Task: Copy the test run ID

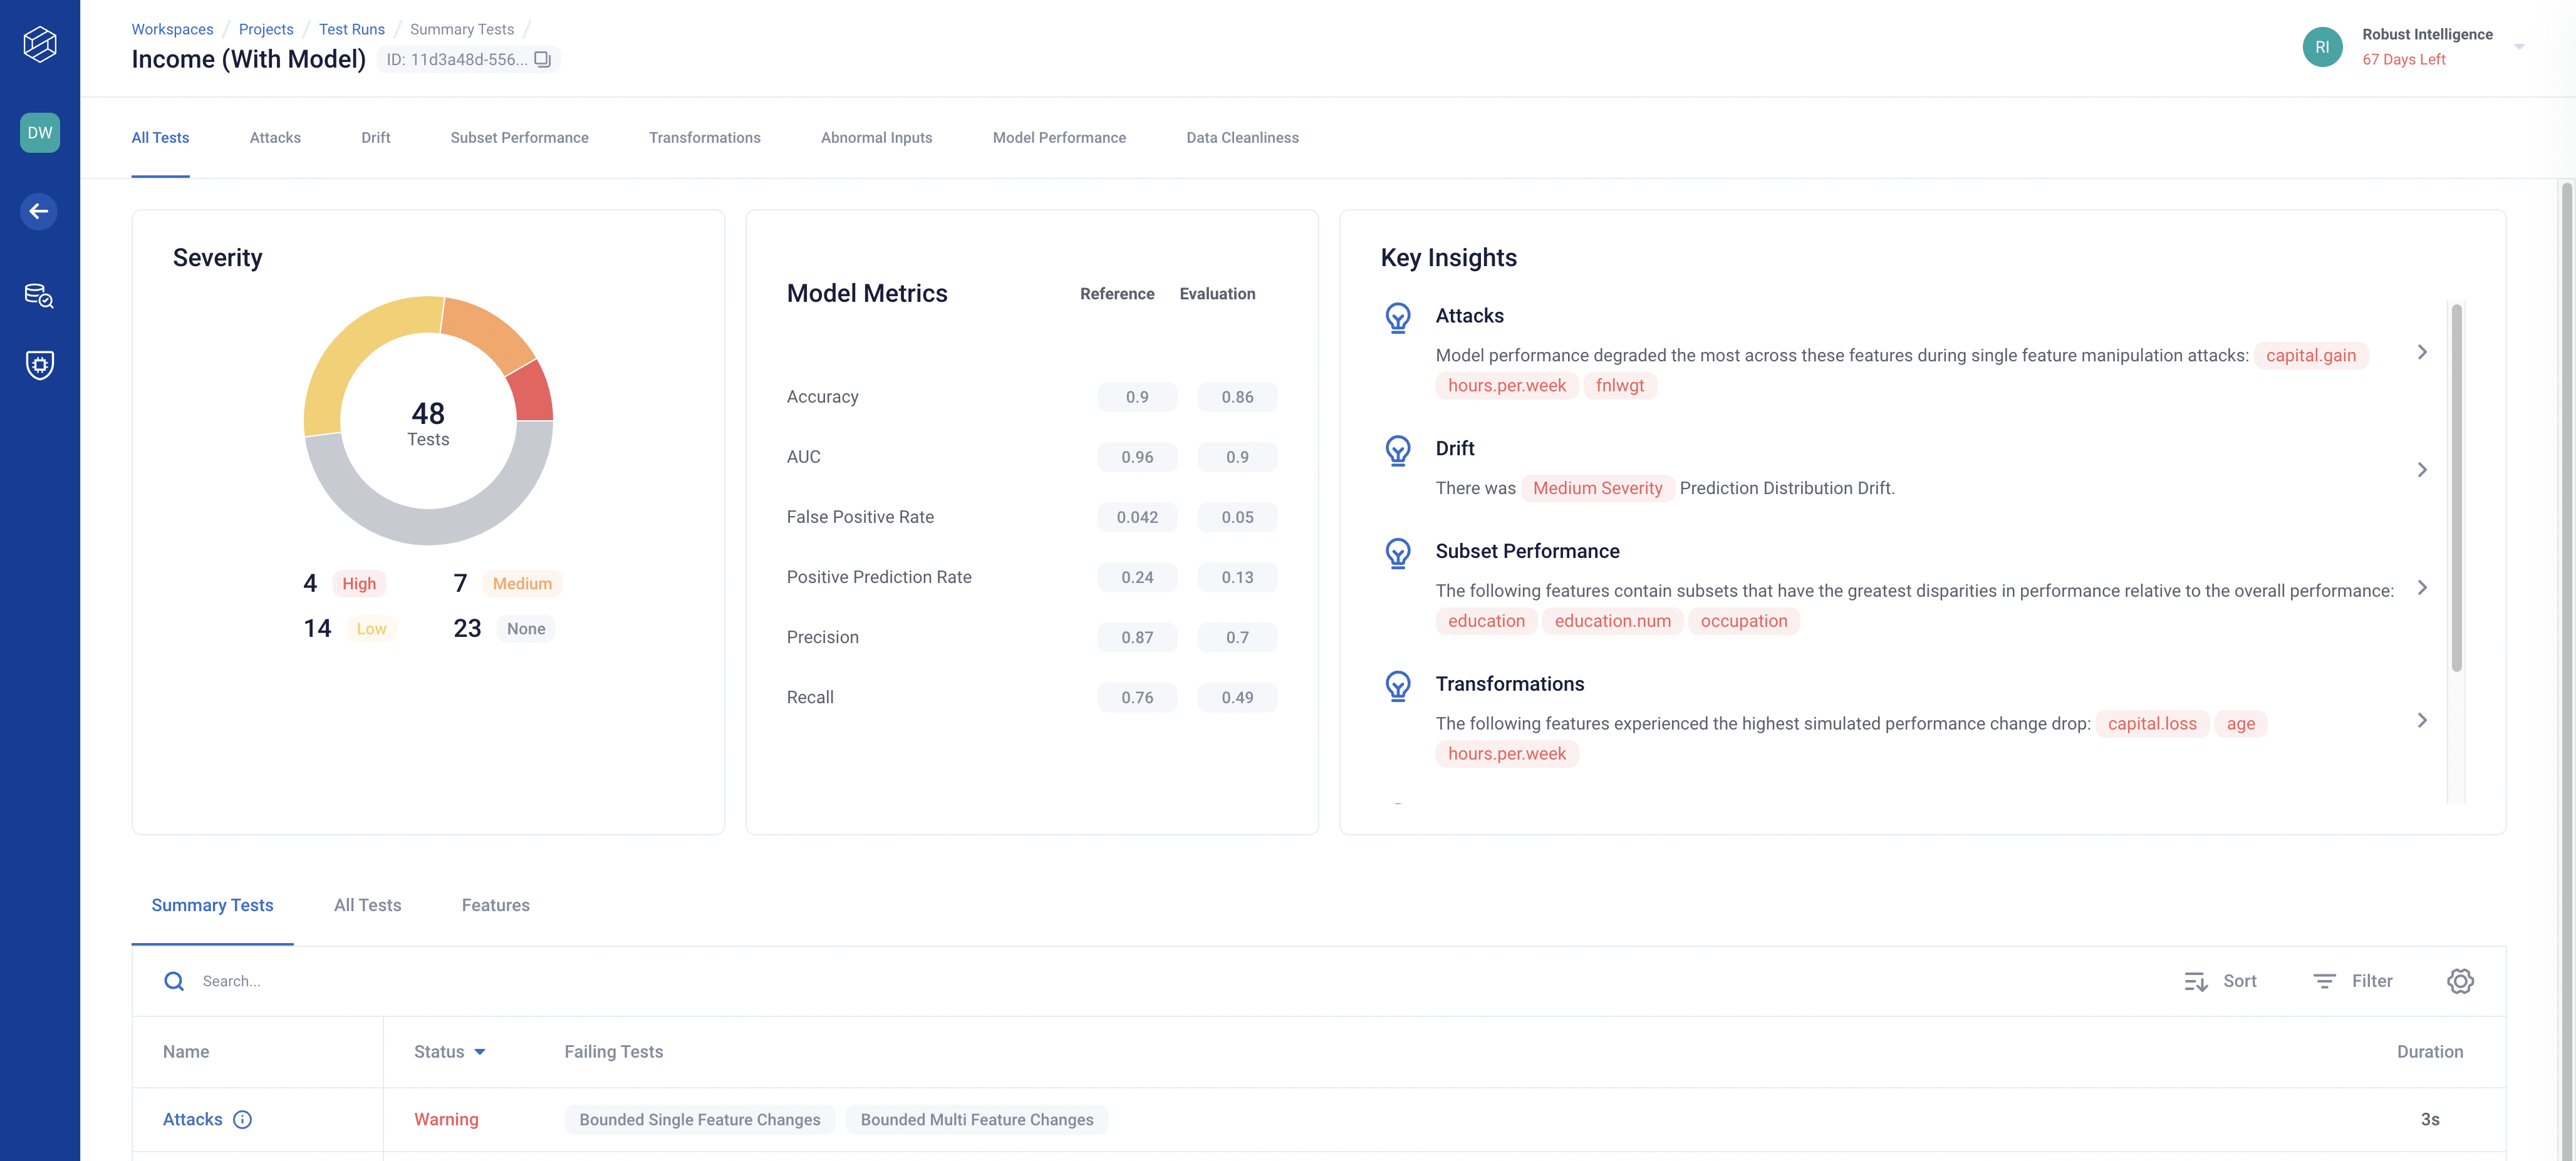Action: tap(542, 59)
